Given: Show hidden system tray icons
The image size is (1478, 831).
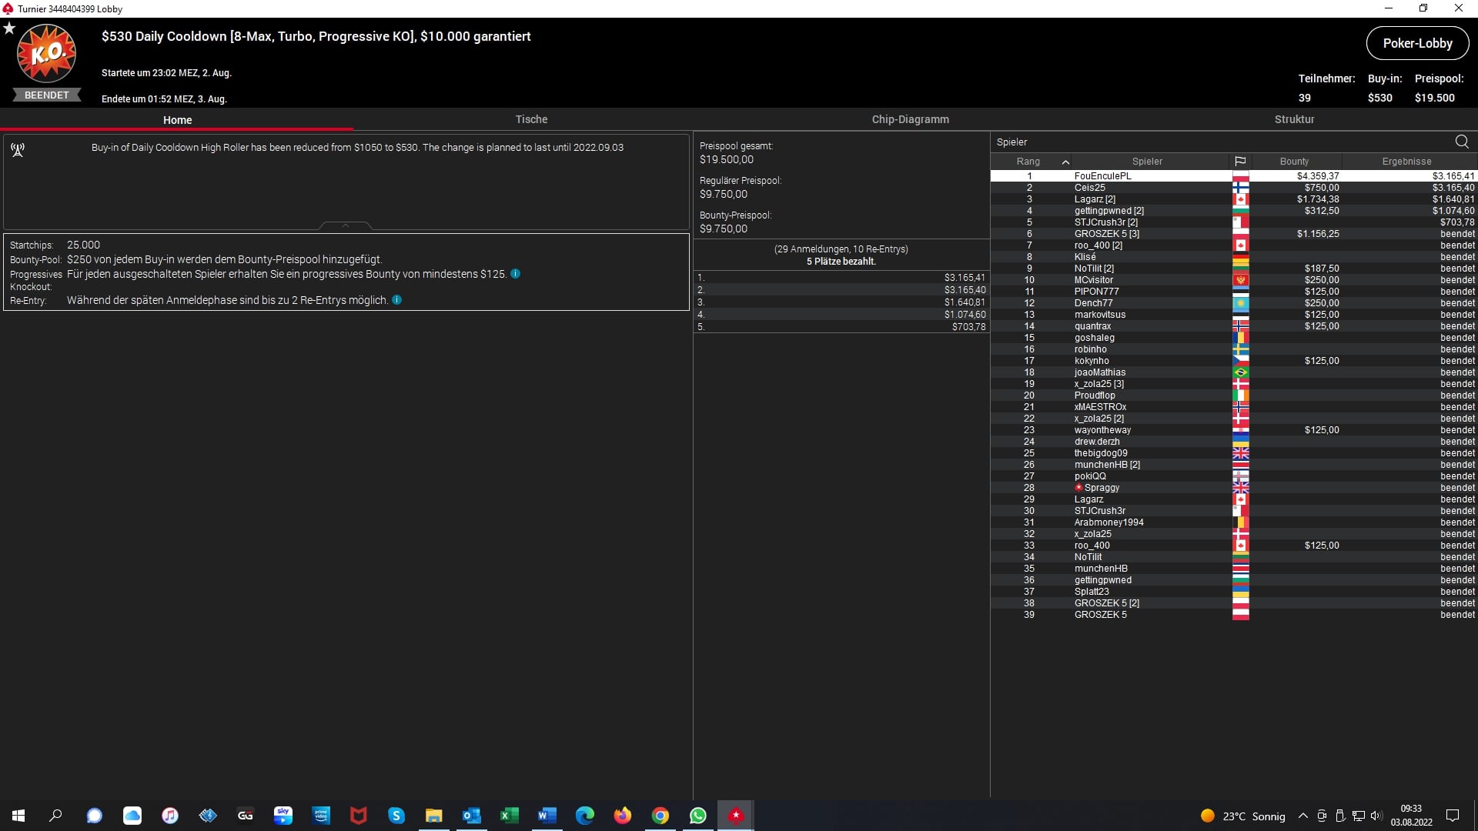Looking at the screenshot, I should click(1302, 816).
